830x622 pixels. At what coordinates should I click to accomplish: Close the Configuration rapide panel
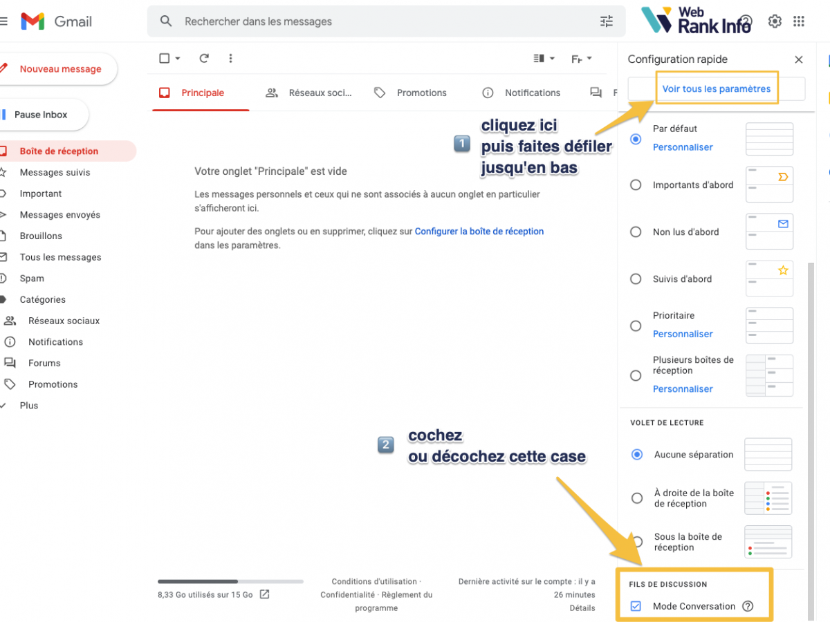tap(799, 60)
